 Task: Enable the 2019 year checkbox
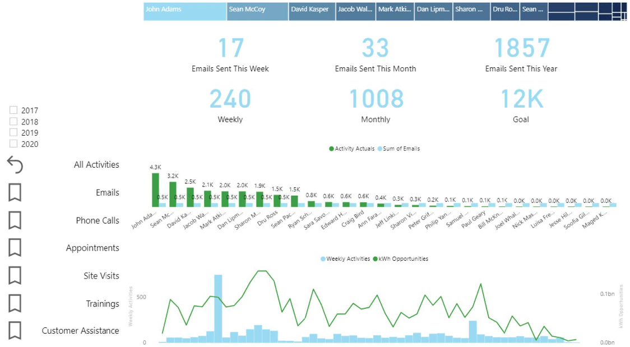click(x=13, y=133)
